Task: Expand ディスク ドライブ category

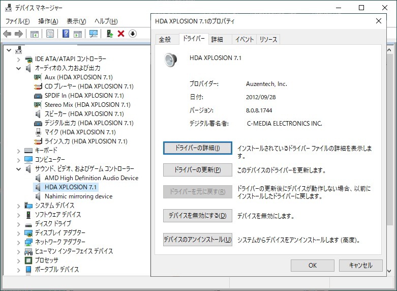Action: coord(18,224)
